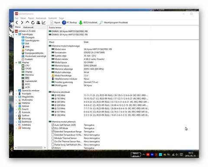The width and height of the screenshot is (208, 167).
Task: Click the Sebesség tree icon
Action: tap(19, 128)
